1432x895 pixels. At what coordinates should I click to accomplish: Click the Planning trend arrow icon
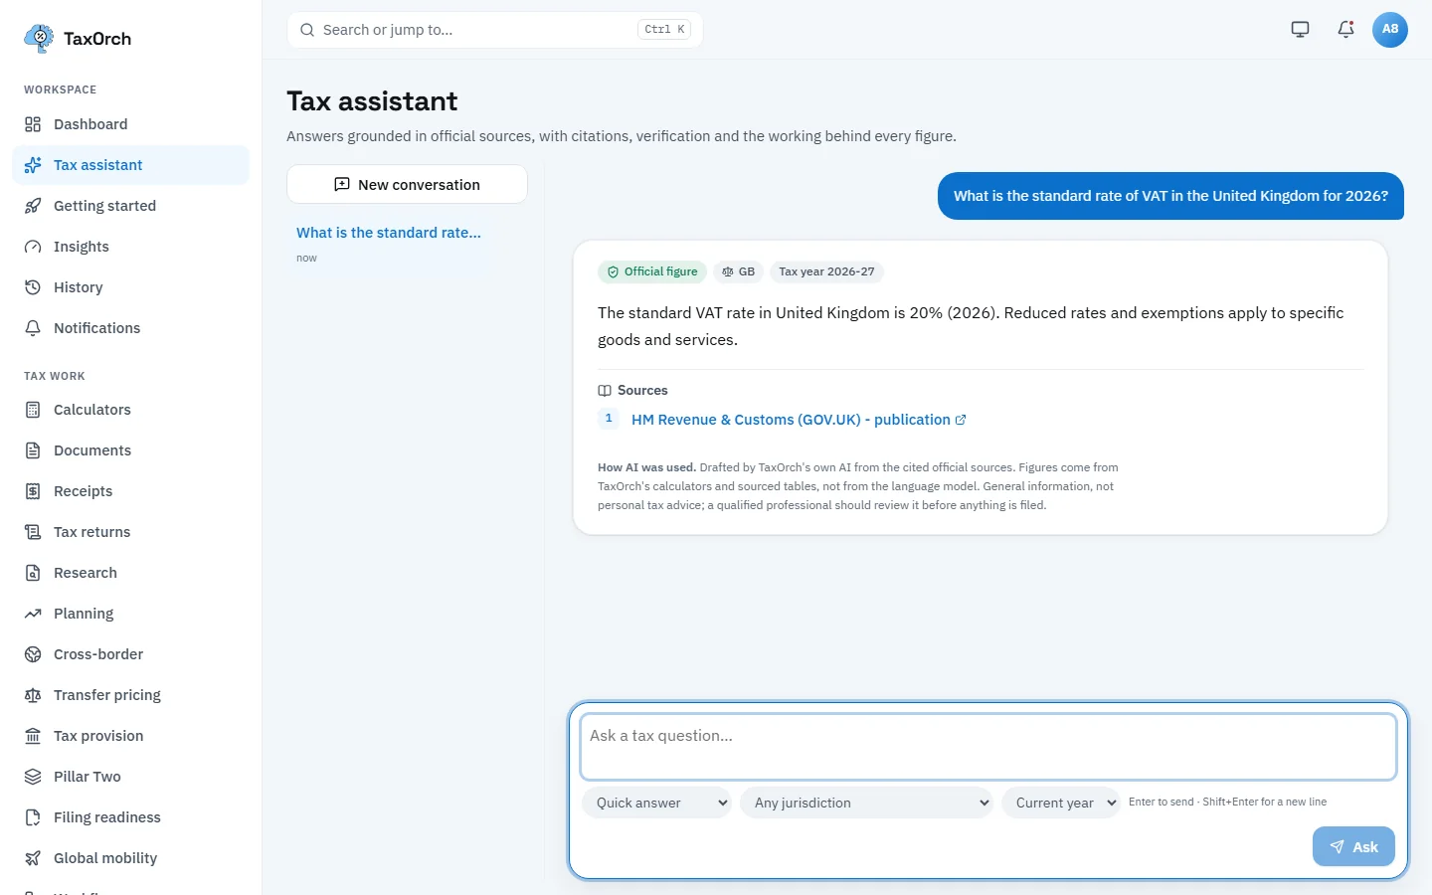(x=33, y=614)
